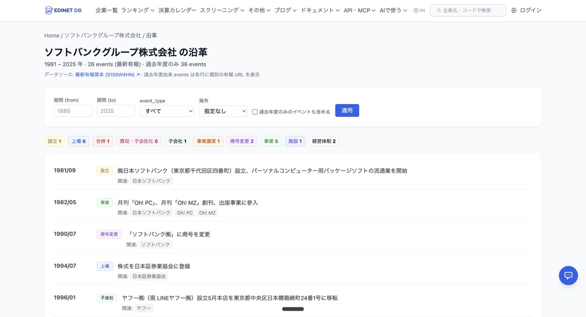This screenshot has height=317, width=586.
Task: Click the 期間 (to) year field
Action: pyautogui.click(x=116, y=111)
